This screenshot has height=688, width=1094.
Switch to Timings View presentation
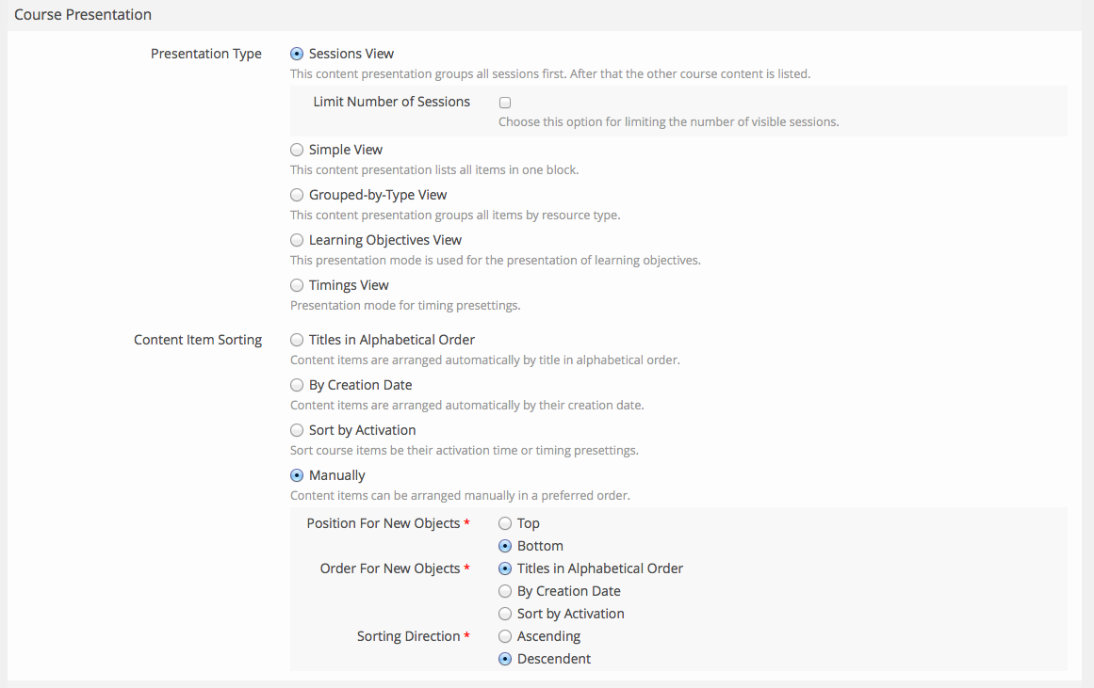pyautogui.click(x=297, y=285)
